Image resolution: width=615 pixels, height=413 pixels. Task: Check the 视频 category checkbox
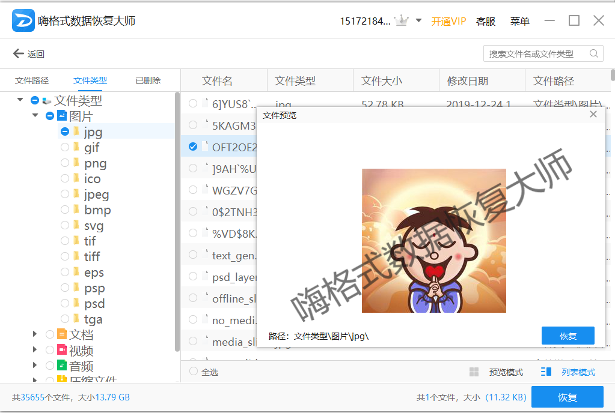pyautogui.click(x=50, y=350)
